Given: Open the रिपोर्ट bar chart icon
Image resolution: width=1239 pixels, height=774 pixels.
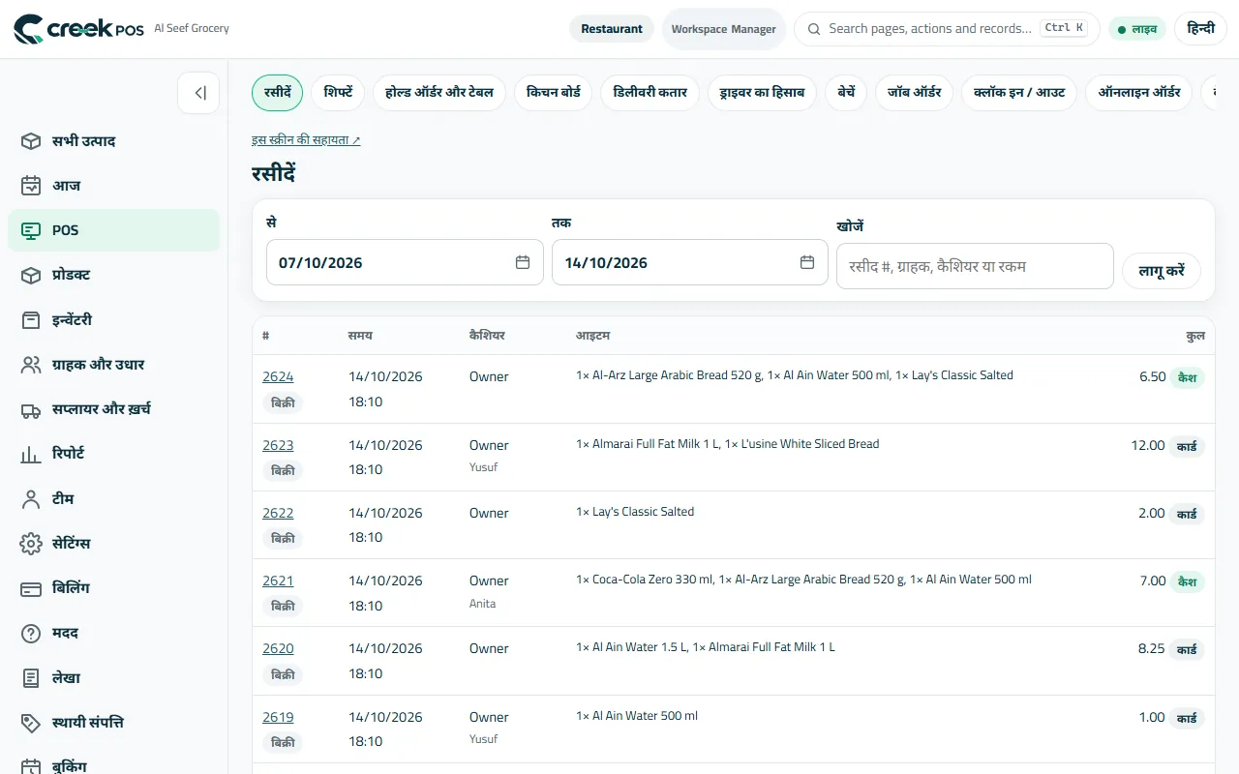Looking at the screenshot, I should [x=31, y=454].
